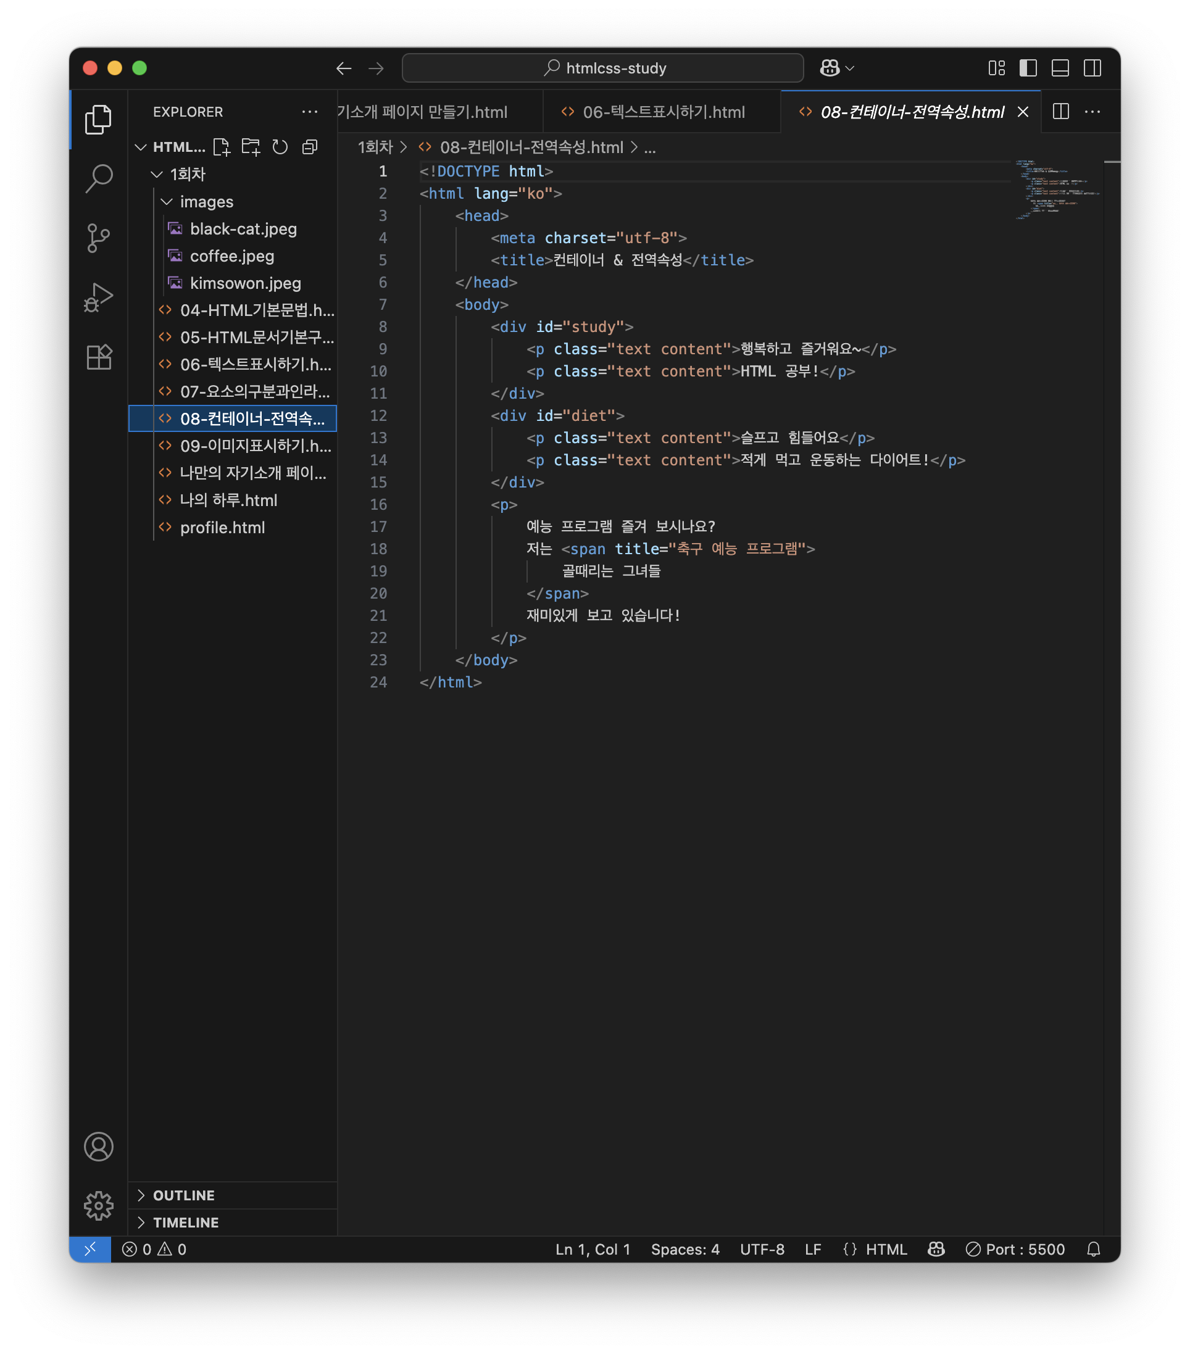This screenshot has height=1354, width=1190.
Task: Toggle the secondary side bar visibility
Action: [x=1092, y=69]
